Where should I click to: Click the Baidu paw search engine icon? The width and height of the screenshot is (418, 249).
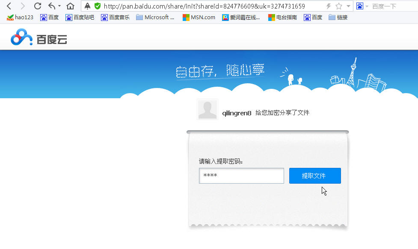(360, 6)
